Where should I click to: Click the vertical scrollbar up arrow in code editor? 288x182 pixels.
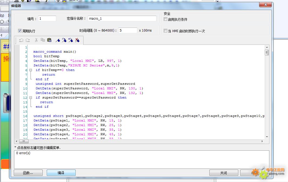tap(267, 47)
